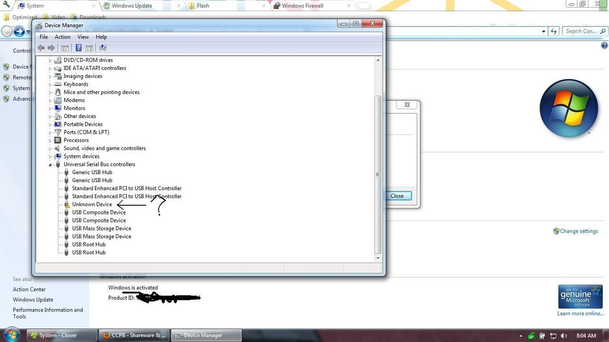This screenshot has width=609, height=342.
Task: Show hidden tray icons arrow
Action: point(522,336)
